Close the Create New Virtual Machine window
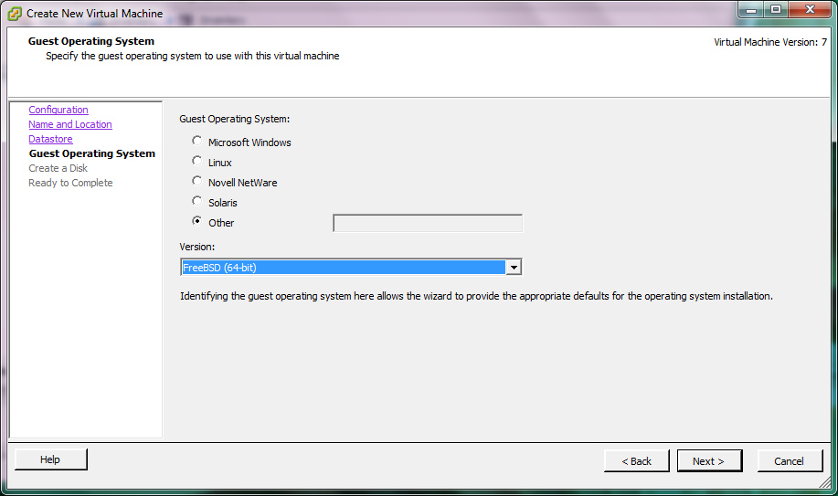 click(x=811, y=10)
